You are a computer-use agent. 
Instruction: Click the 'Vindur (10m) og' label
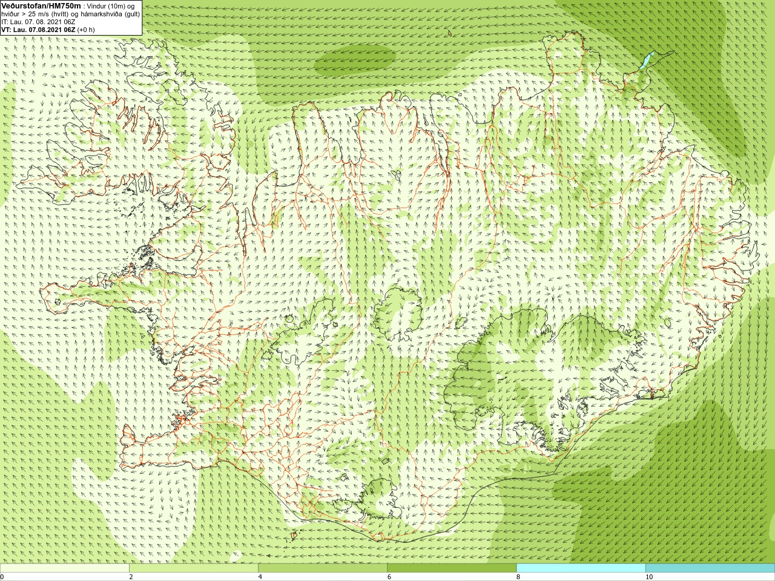(111, 6)
